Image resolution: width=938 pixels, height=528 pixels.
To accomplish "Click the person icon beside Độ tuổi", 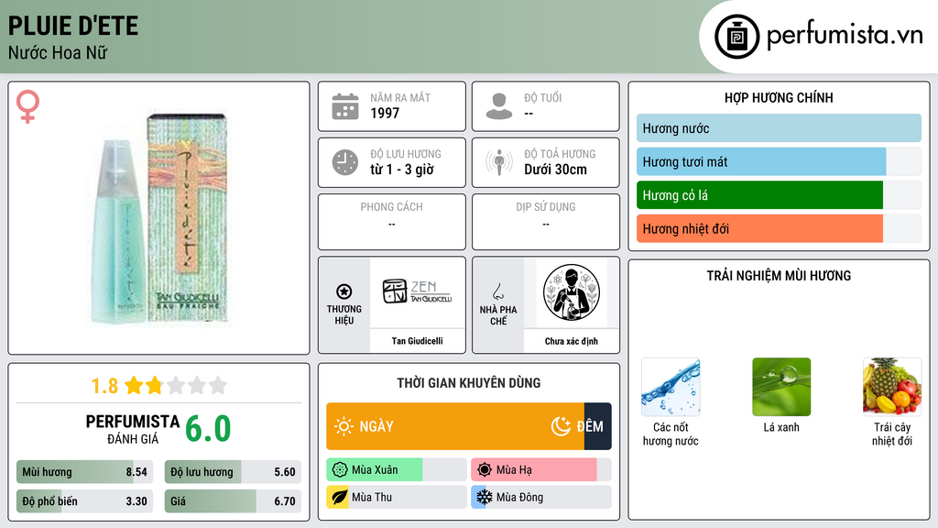I will pyautogui.click(x=499, y=106).
